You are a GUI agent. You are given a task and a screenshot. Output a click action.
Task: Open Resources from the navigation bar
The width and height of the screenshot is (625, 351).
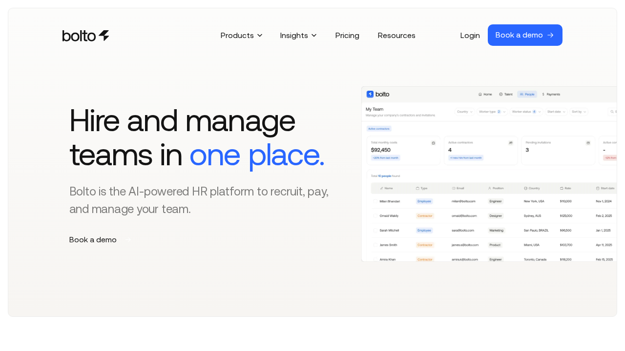(396, 35)
